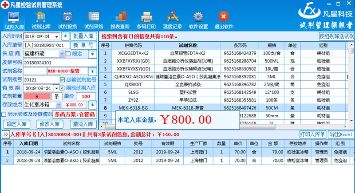The width and height of the screenshot is (355, 193).
Task: Select row ZYSZ 早孕试纸
Action: pos(224,100)
